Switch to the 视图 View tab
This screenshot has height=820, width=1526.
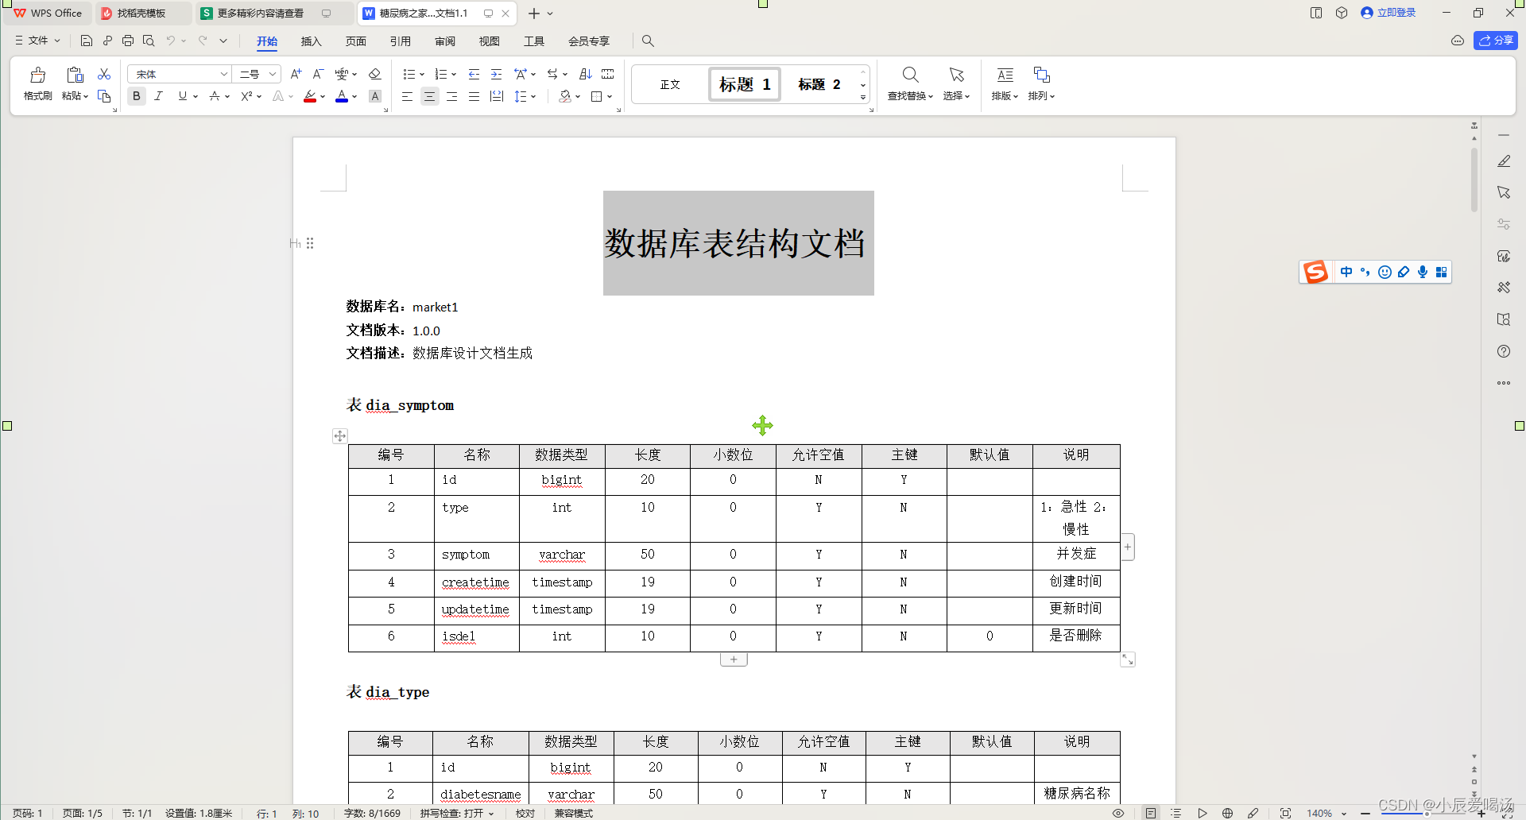490,41
